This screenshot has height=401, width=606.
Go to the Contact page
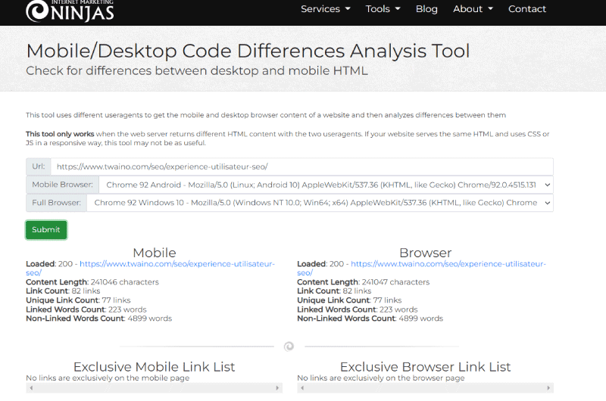click(x=526, y=9)
